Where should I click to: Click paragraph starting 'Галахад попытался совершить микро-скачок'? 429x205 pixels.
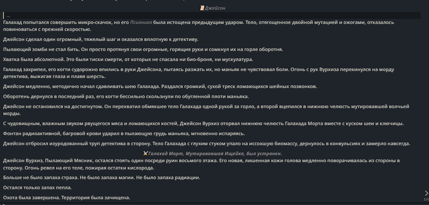click(199, 26)
